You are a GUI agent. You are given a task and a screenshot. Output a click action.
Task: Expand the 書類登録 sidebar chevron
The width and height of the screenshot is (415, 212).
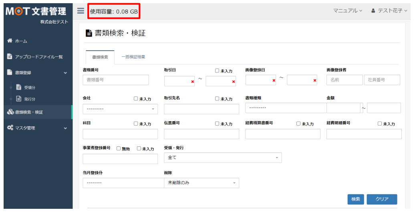(x=65, y=73)
